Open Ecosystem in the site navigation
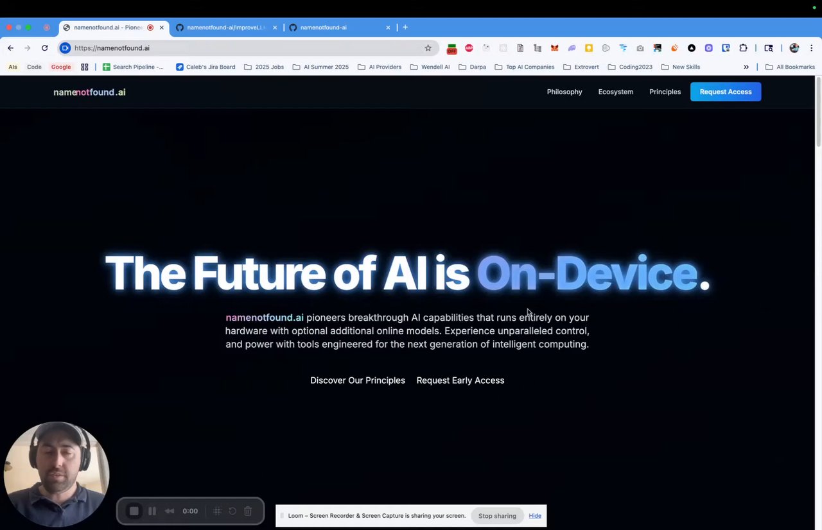This screenshot has height=530, width=822. click(x=616, y=92)
